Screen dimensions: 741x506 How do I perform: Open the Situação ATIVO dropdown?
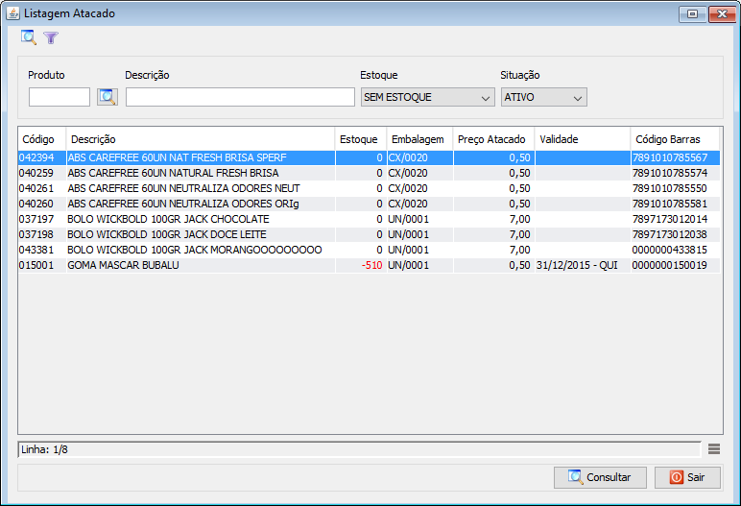tap(543, 97)
